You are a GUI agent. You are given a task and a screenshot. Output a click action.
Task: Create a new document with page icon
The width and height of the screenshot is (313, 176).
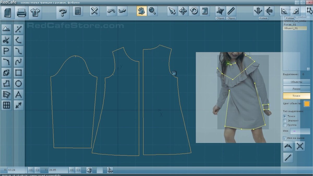tap(7, 12)
